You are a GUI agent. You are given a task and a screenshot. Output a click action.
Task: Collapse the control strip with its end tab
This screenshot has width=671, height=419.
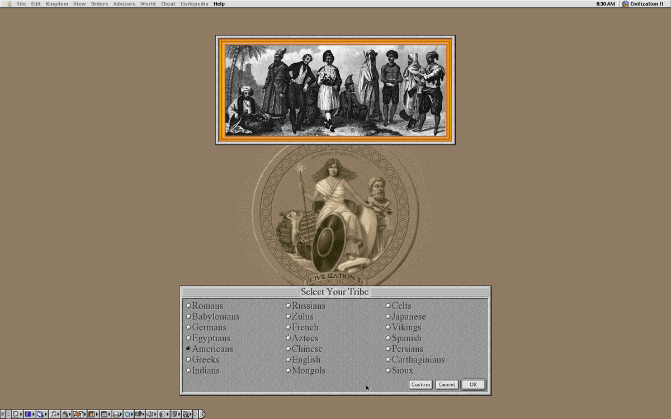pyautogui.click(x=202, y=415)
